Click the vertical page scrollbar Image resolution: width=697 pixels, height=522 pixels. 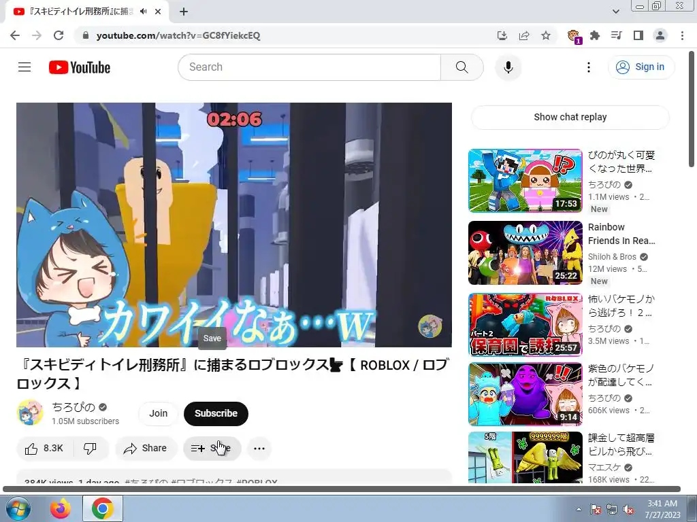692,109
